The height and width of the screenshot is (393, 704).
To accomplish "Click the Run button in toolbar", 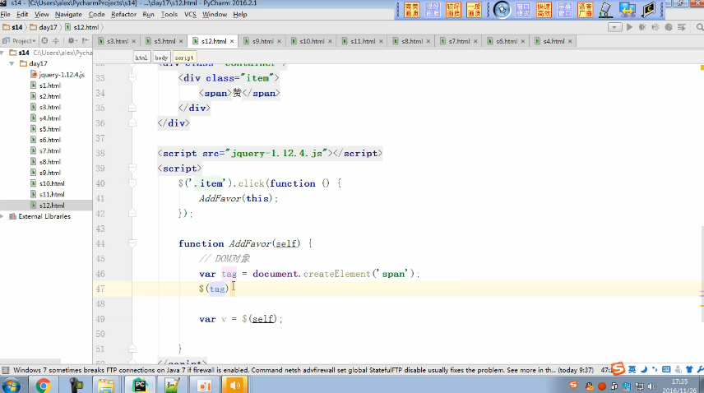I will 629,27.
